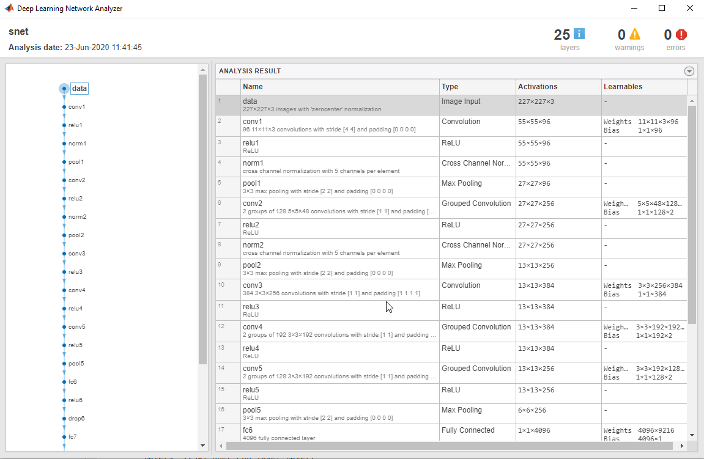Select the drop6 layer label in graph
The height and width of the screenshot is (459, 704).
click(76, 419)
